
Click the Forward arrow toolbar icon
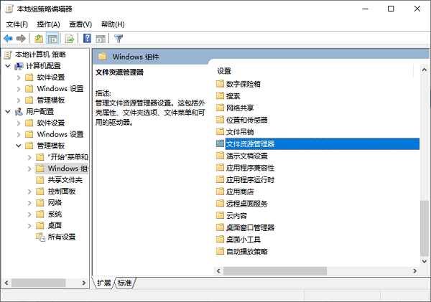(x=21, y=39)
